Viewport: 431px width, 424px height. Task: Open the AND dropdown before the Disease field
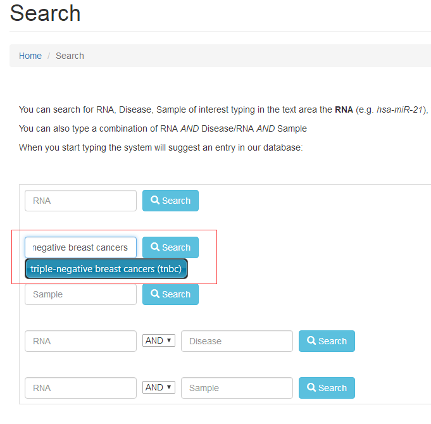pos(158,340)
